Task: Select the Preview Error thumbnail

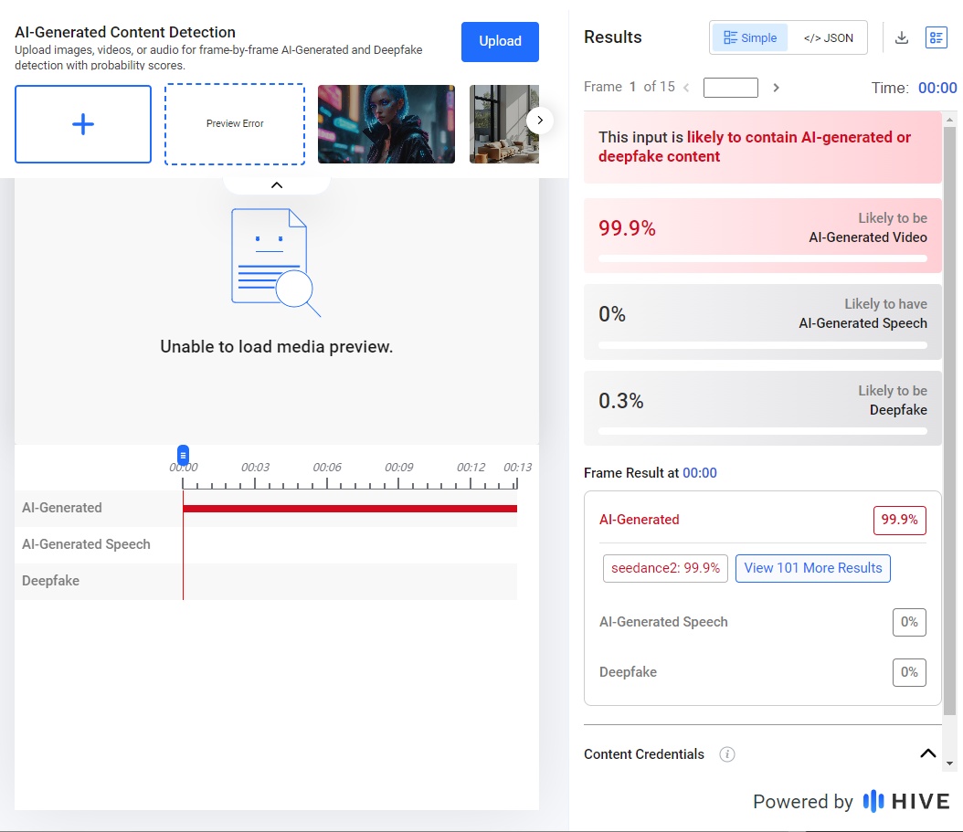Action: 235,124
